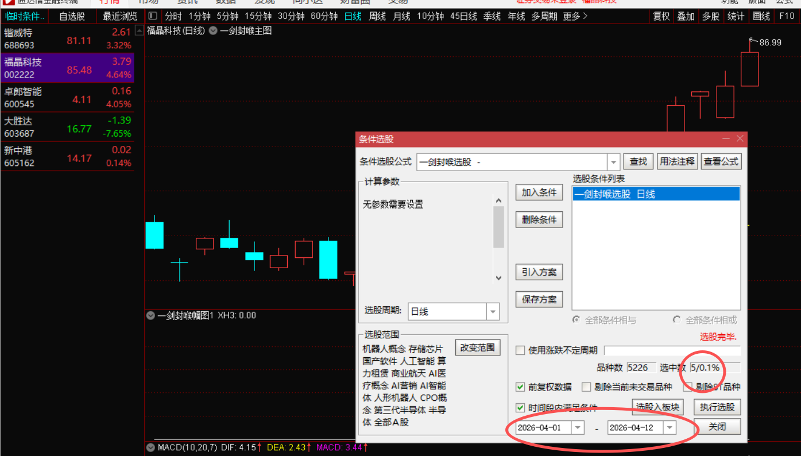The width and height of the screenshot is (801, 456).
Task: Click 统计 toolbar button
Action: (x=736, y=17)
